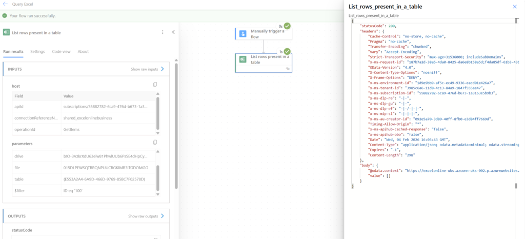525x239 pixels.
Task: Open the three-dot more options menu
Action: pyautogui.click(x=163, y=32)
